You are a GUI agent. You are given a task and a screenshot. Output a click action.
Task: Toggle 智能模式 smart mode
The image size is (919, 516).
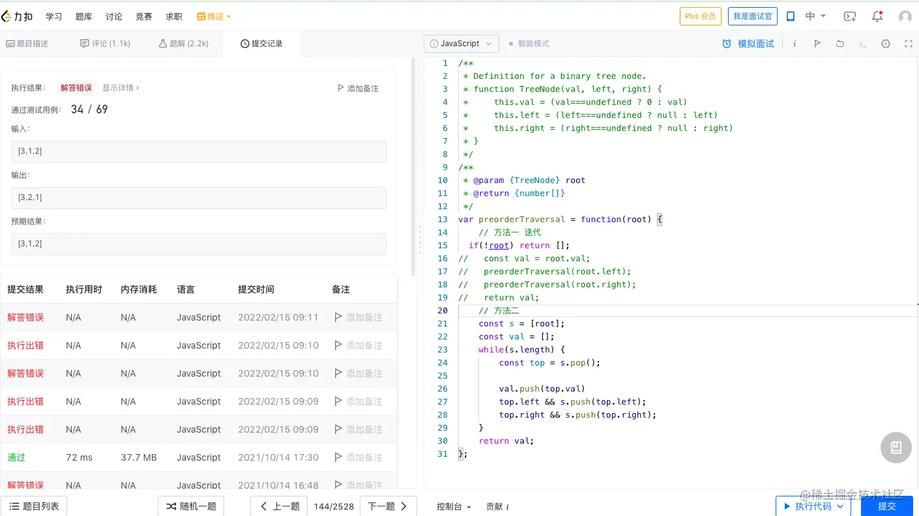(529, 44)
